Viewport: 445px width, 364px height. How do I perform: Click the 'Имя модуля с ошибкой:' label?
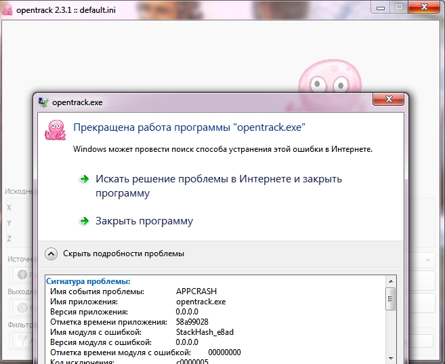coord(96,332)
